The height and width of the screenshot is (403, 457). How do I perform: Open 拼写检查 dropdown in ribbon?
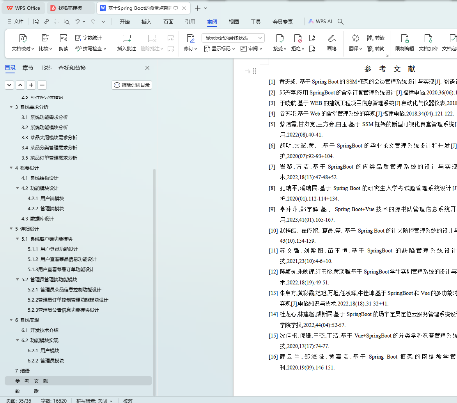tap(90, 49)
